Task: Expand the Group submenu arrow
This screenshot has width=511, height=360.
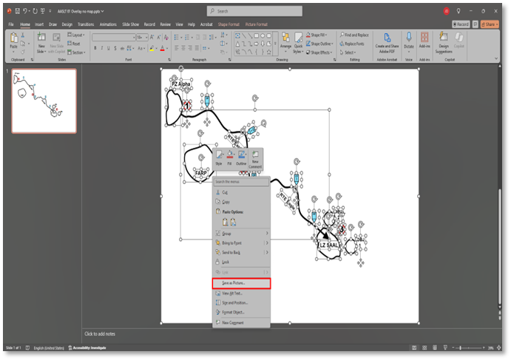Action: [266, 233]
